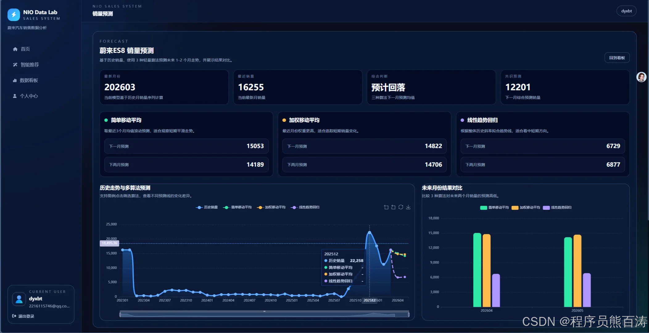Click the 202605 label under bar chart
This screenshot has width=649, height=333.
coord(577,310)
